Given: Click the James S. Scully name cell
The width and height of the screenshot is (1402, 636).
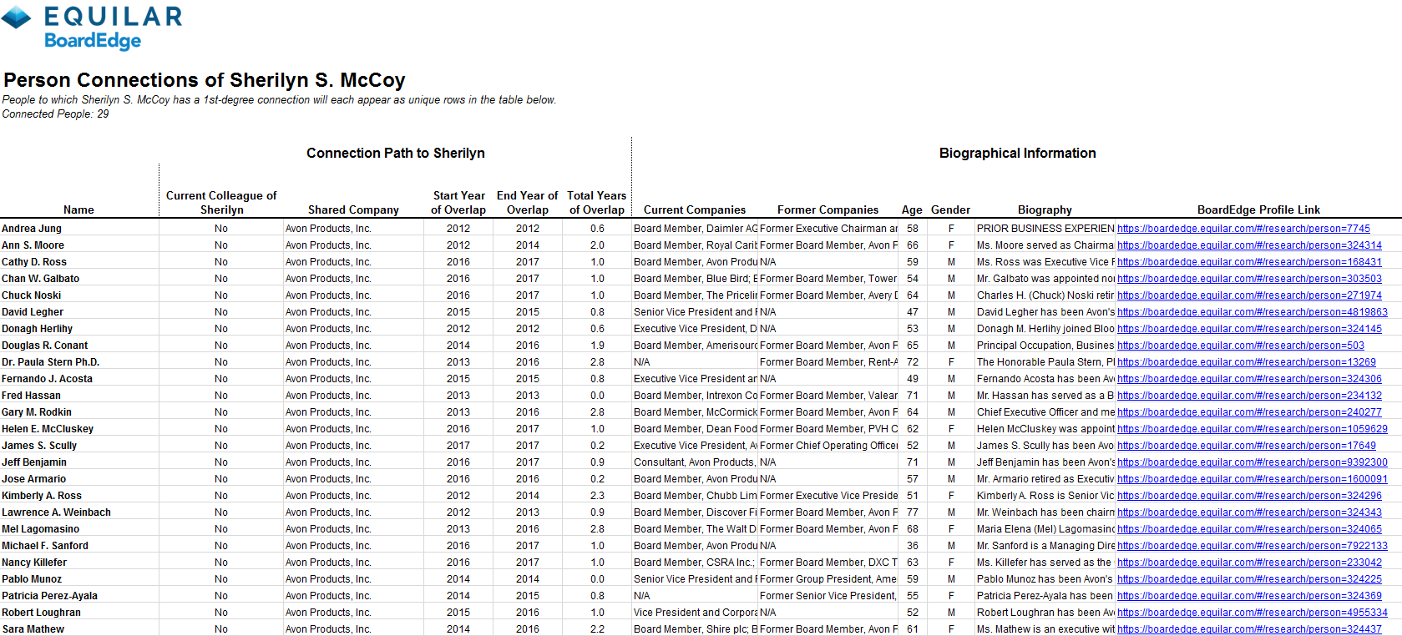Looking at the screenshot, I should (39, 446).
